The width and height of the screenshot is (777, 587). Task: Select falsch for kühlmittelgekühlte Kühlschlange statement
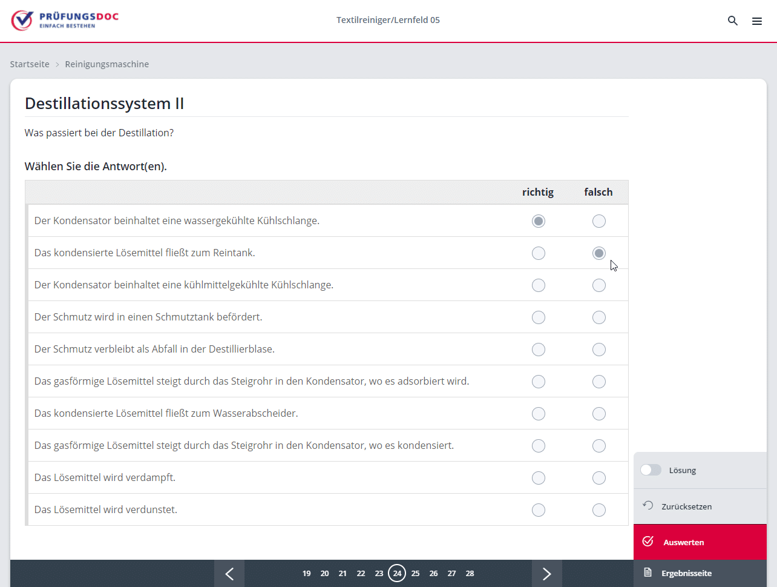point(598,285)
